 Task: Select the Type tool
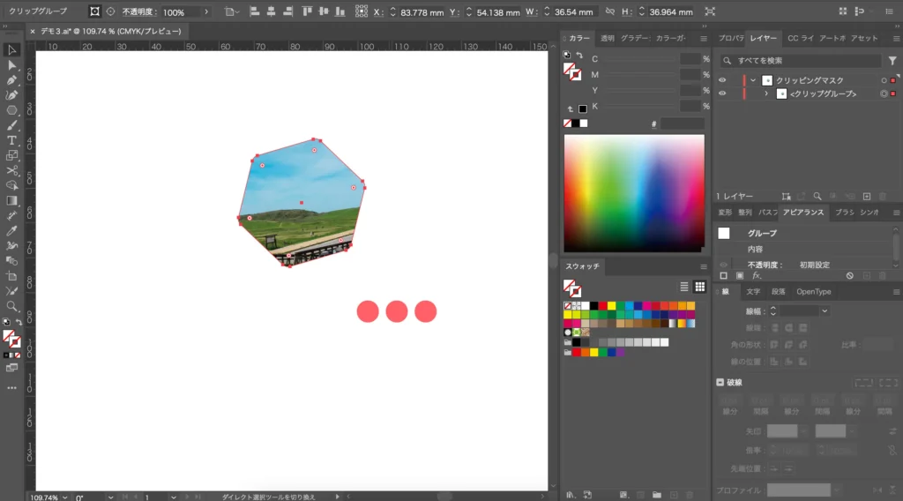[12, 140]
